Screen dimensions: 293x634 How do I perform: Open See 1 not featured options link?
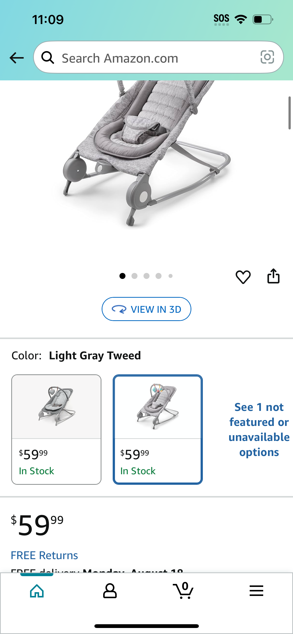point(259,430)
